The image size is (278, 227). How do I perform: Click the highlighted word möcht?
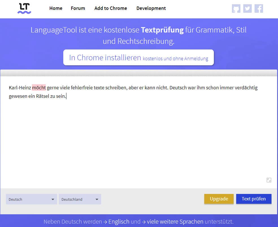point(39,88)
